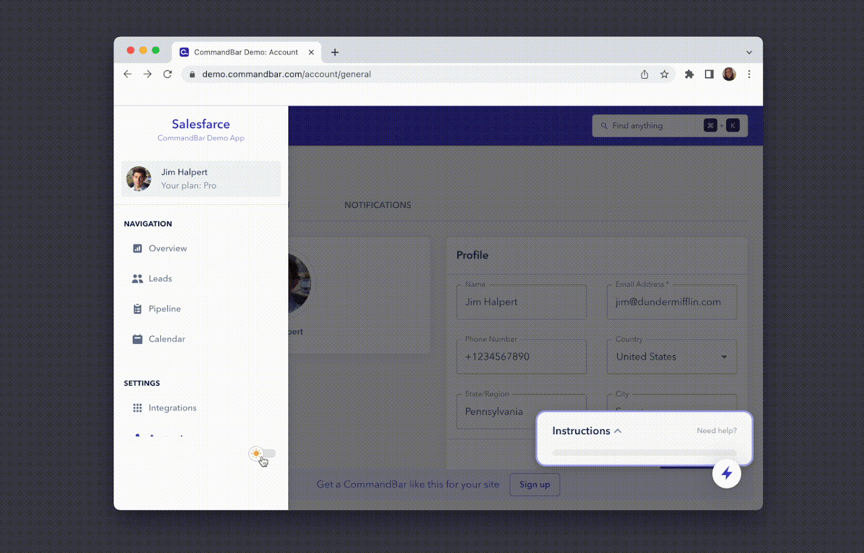The width and height of the screenshot is (864, 553).
Task: Click the magnifier icon in Find anything
Action: coord(604,126)
